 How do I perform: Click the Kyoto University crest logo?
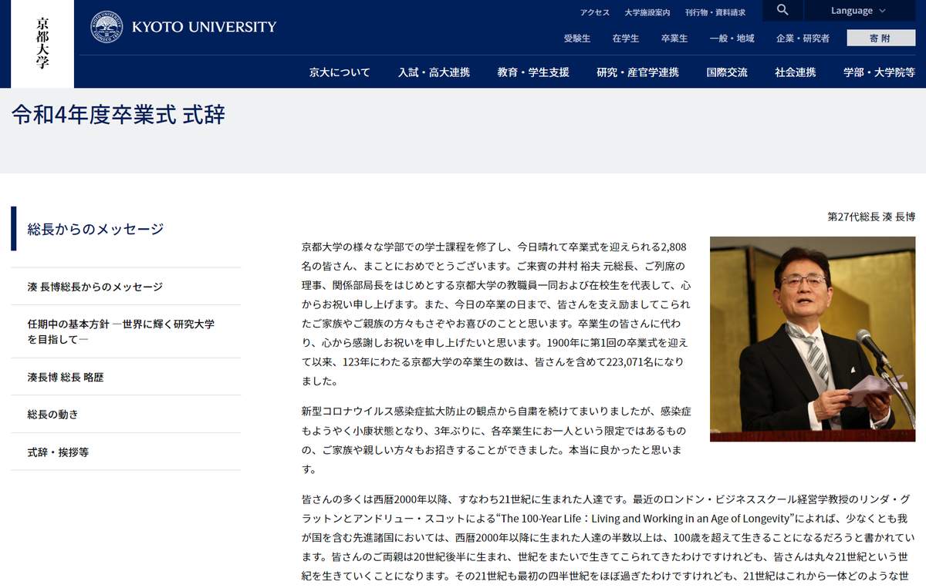click(x=103, y=25)
